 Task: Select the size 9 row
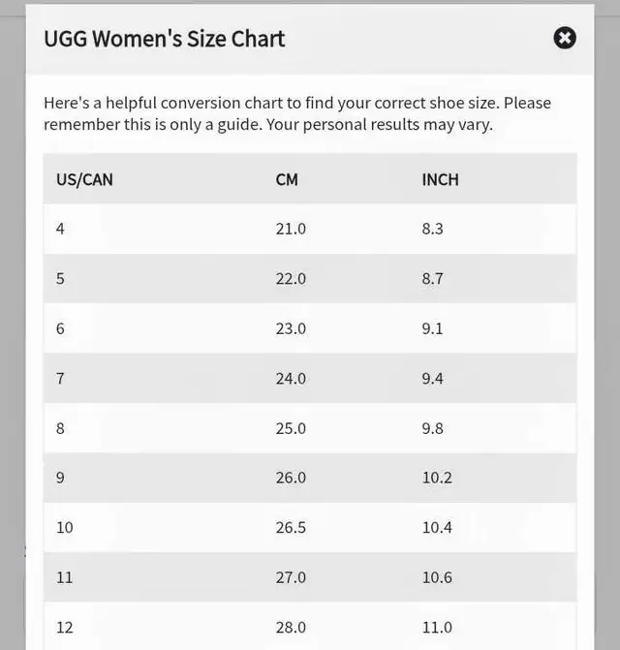310,478
